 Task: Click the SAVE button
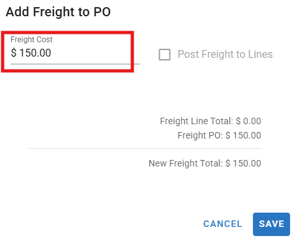coord(271,224)
